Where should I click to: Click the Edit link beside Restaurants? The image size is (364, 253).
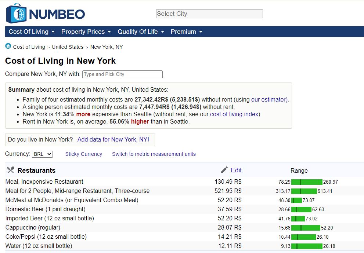click(236, 170)
